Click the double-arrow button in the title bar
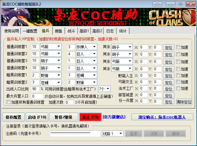The height and width of the screenshot is (146, 197). 157,4
